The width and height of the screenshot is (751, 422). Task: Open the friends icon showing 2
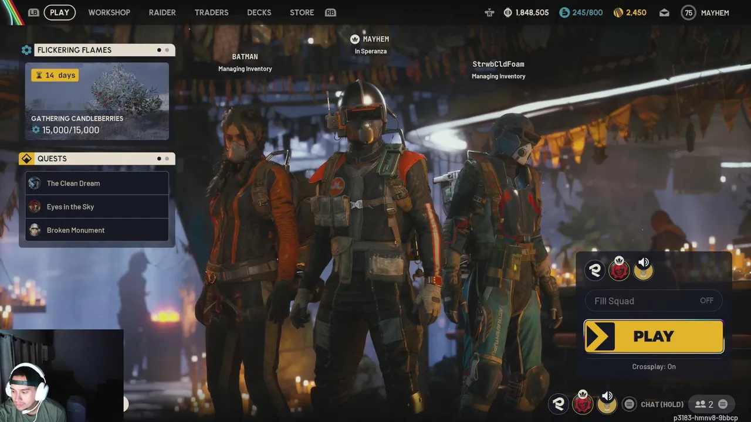coord(700,404)
